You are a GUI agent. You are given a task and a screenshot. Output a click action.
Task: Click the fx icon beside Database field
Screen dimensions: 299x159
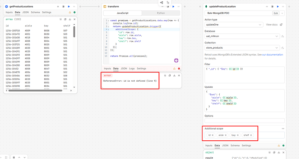[x=283, y=36]
